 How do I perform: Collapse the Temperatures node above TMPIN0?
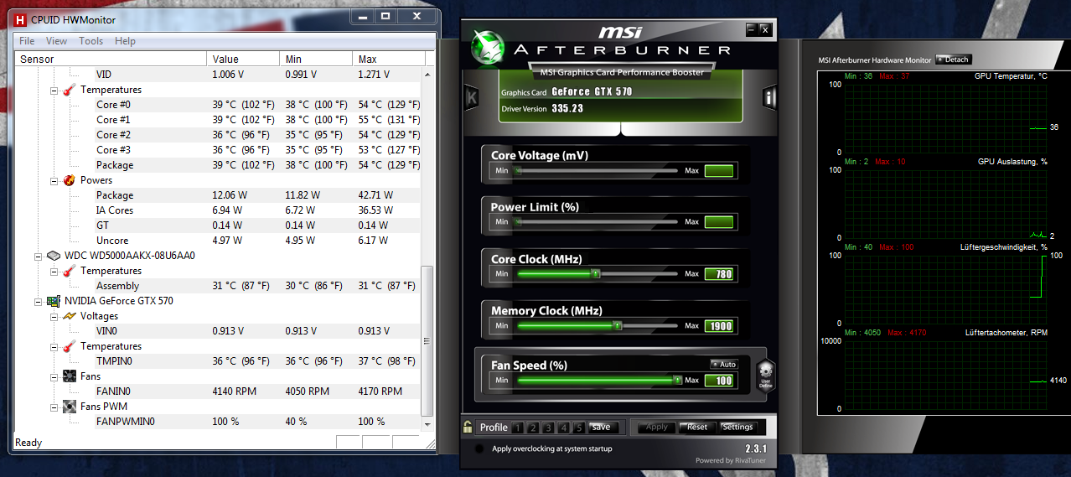(54, 346)
